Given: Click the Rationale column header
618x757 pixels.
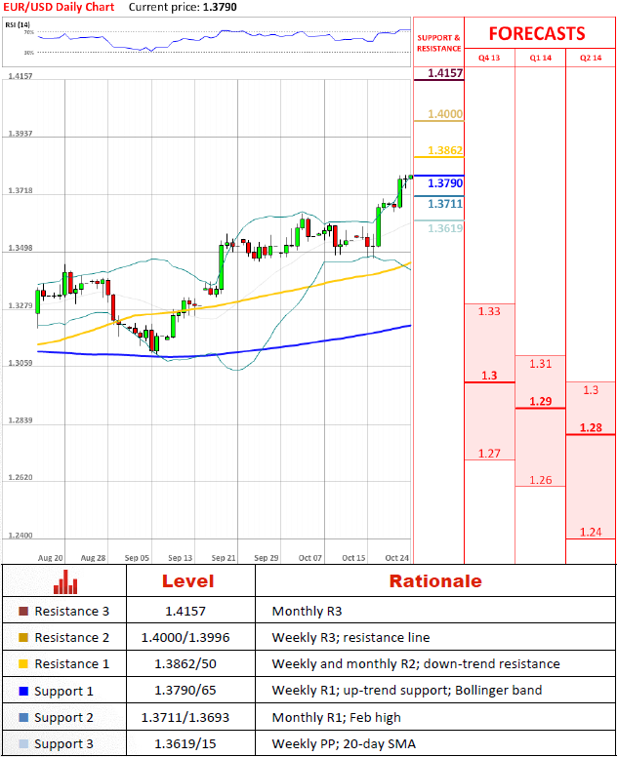Looking at the screenshot, I should [434, 581].
